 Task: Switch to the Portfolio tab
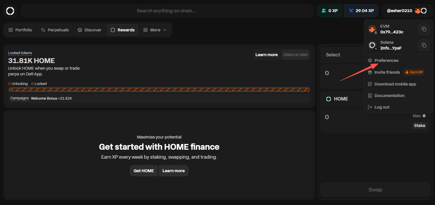[x=20, y=30]
